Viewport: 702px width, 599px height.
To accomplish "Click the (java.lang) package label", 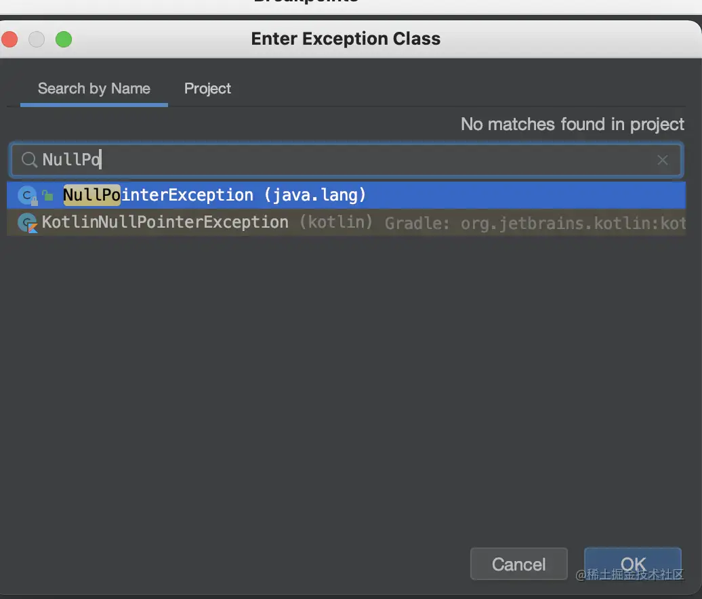I will 315,196.
